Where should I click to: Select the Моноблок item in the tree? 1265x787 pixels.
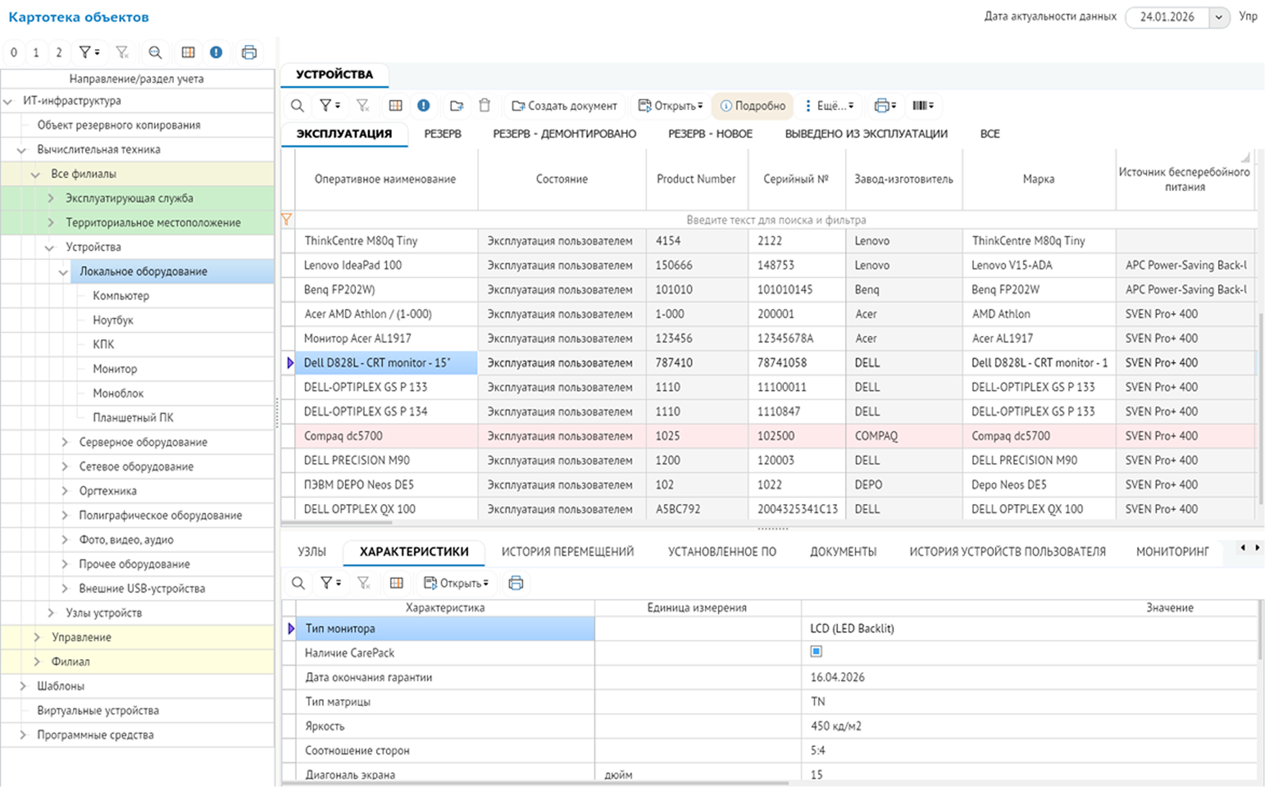[118, 393]
